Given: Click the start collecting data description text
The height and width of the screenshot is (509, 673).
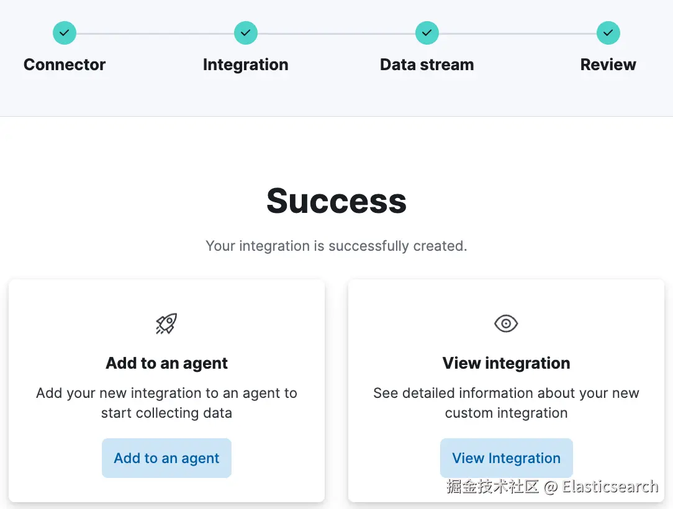Looking at the screenshot, I should pos(166,403).
